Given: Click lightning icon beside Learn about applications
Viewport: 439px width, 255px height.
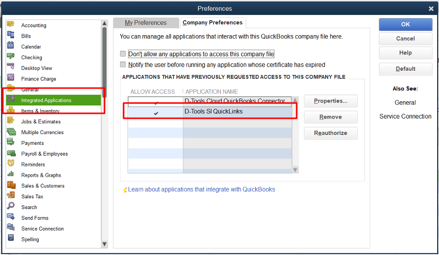Looking at the screenshot, I should coord(125,190).
